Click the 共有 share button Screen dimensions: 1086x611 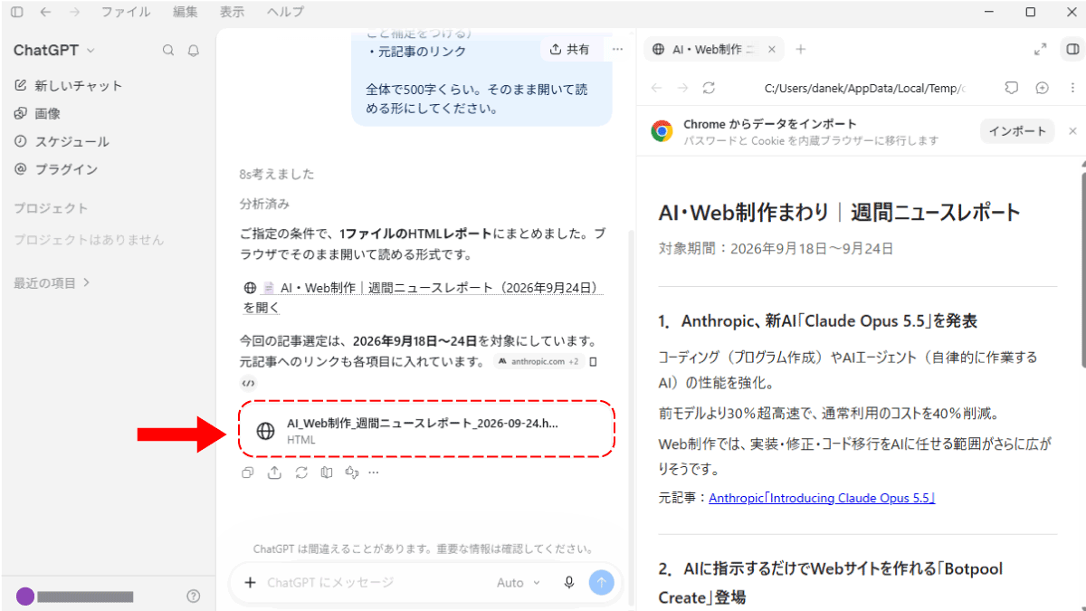(x=570, y=50)
